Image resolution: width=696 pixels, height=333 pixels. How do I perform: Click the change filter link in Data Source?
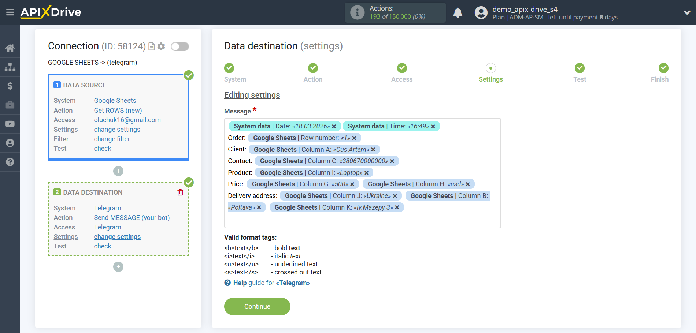112,139
